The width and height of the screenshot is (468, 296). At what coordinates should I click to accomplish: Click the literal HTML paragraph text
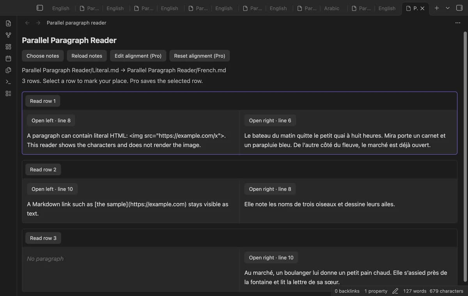126,140
